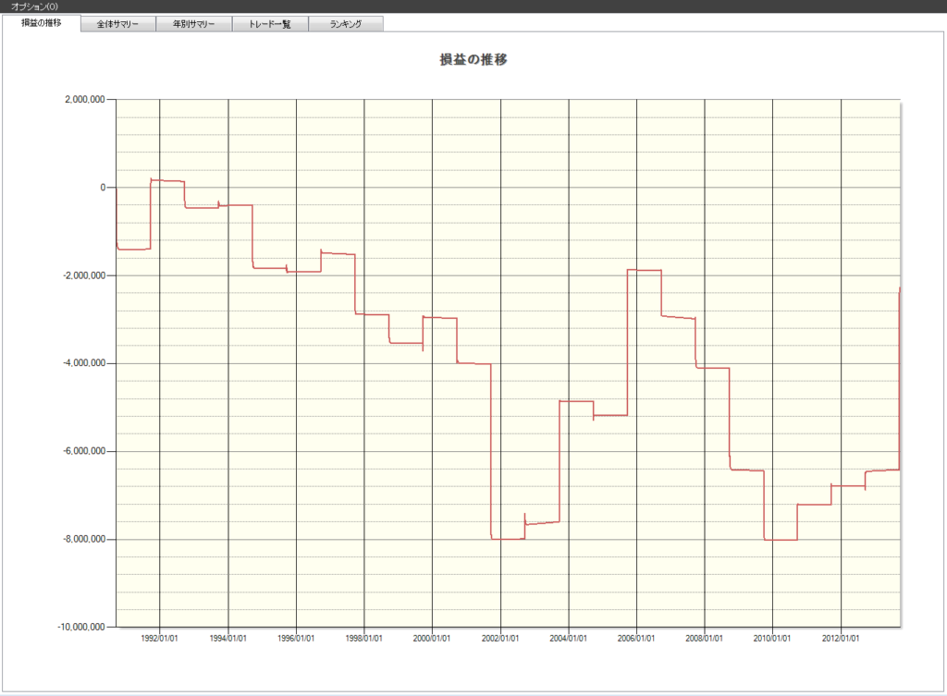The width and height of the screenshot is (947, 696).
Task: Click the 2010/01/01 x-axis label
Action: click(x=772, y=639)
